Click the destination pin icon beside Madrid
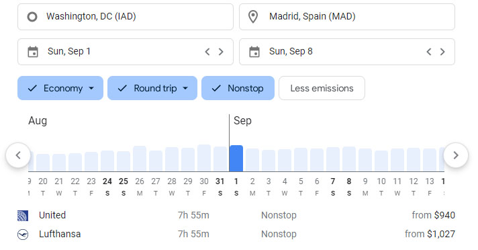 (x=253, y=17)
